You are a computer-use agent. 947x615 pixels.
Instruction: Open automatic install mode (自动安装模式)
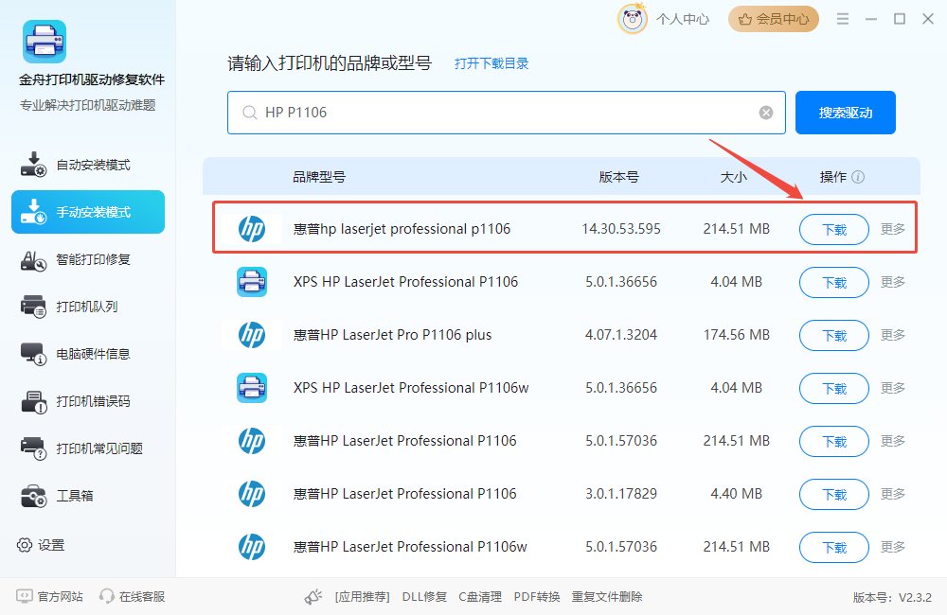87,165
